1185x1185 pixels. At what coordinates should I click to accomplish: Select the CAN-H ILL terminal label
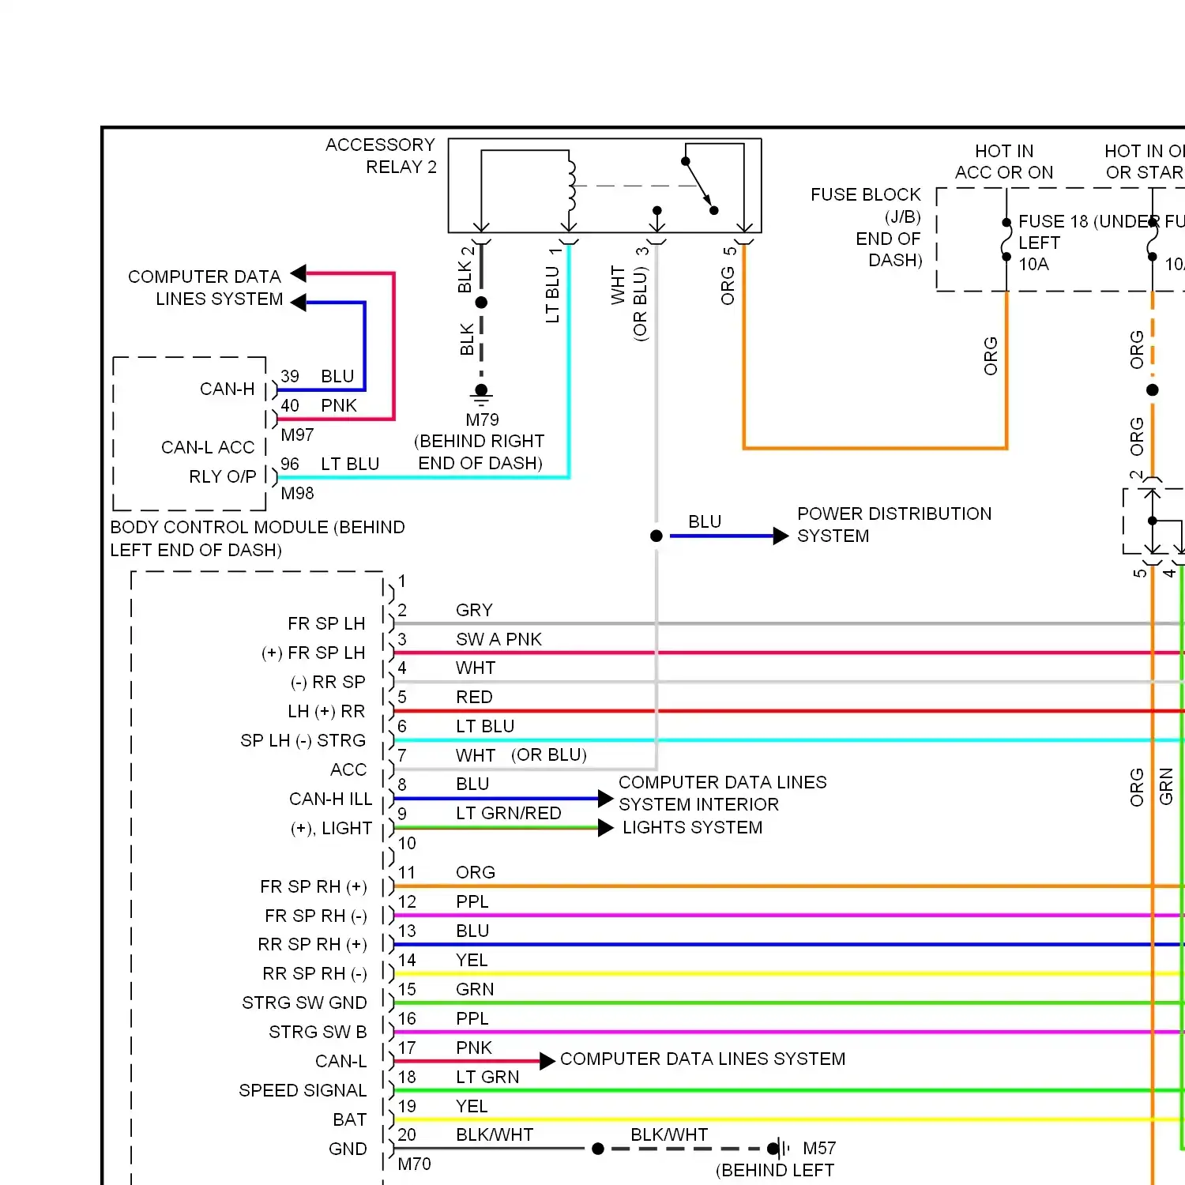tap(330, 799)
